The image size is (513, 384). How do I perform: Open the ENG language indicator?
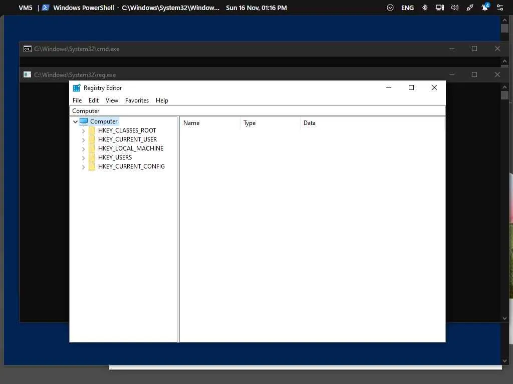tap(407, 7)
